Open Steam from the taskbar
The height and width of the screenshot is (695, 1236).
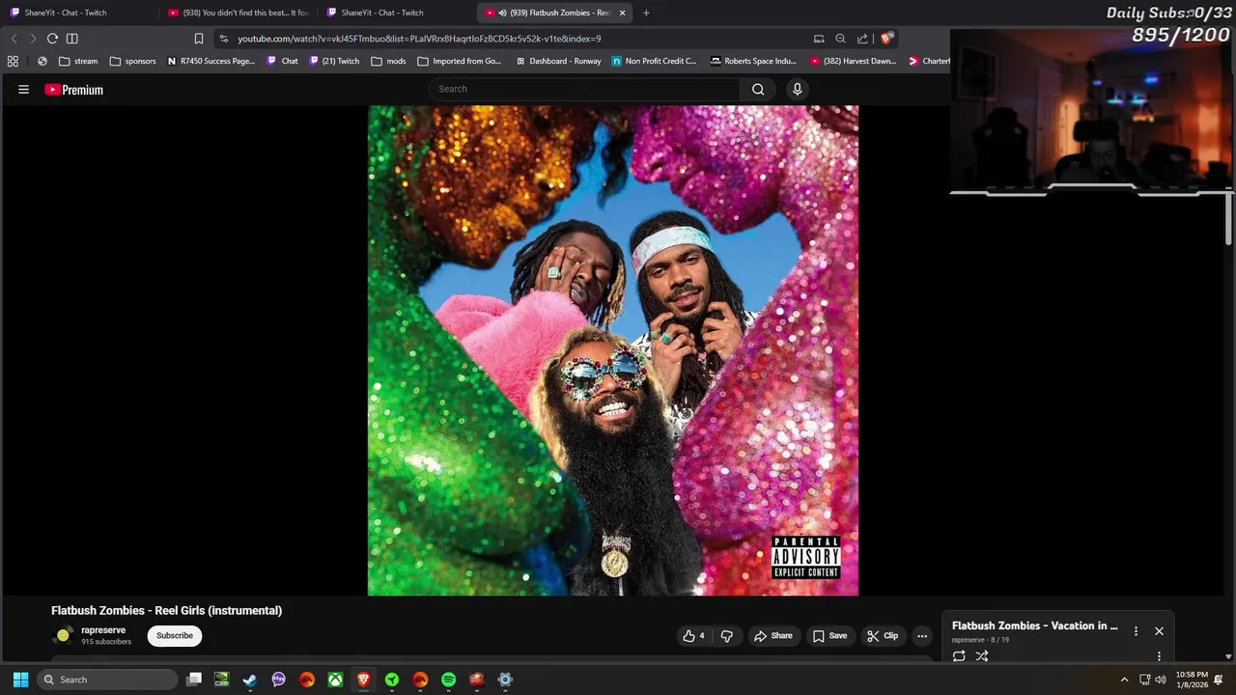250,680
